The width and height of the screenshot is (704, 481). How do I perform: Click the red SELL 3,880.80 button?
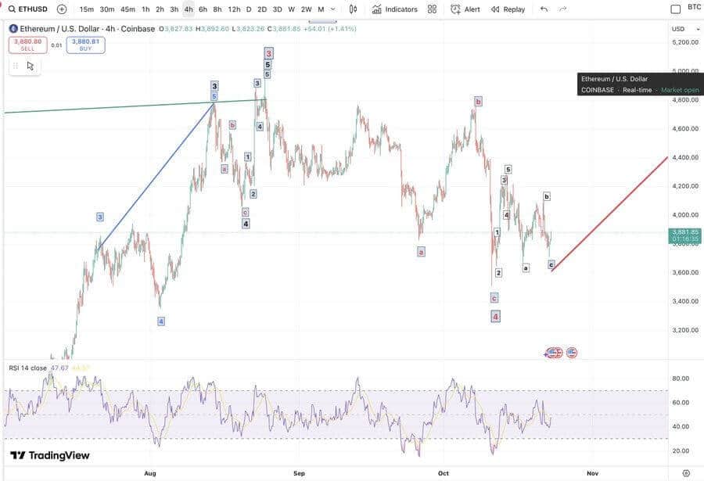22,45
